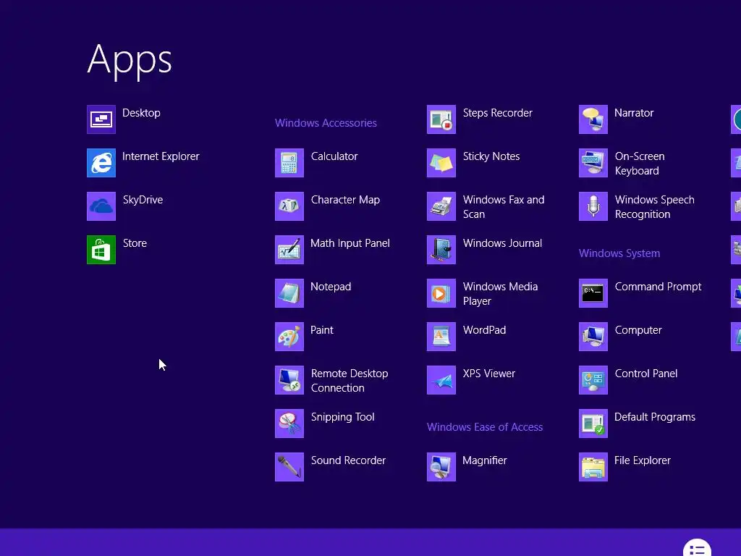Open the SkyDrive cloud icon
The image size is (741, 556).
[x=101, y=206]
